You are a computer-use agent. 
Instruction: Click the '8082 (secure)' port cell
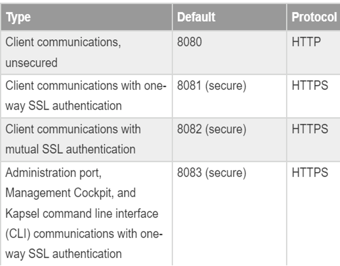coord(211,129)
